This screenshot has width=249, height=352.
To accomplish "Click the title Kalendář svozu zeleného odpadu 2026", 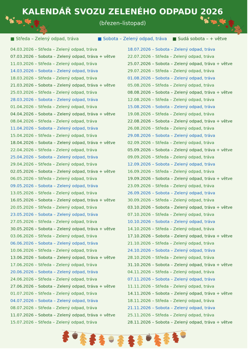I will (123, 12).
